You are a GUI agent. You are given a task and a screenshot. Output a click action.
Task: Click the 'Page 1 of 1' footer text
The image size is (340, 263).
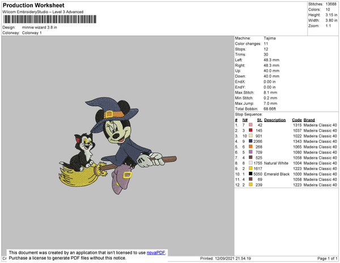(328, 258)
